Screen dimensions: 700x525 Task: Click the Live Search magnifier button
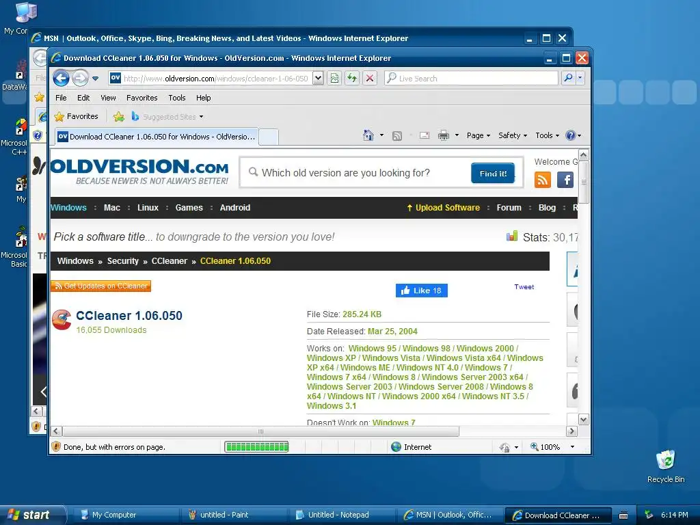(x=568, y=78)
